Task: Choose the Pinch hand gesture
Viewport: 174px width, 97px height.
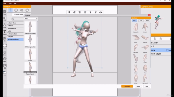Action: tap(145, 69)
